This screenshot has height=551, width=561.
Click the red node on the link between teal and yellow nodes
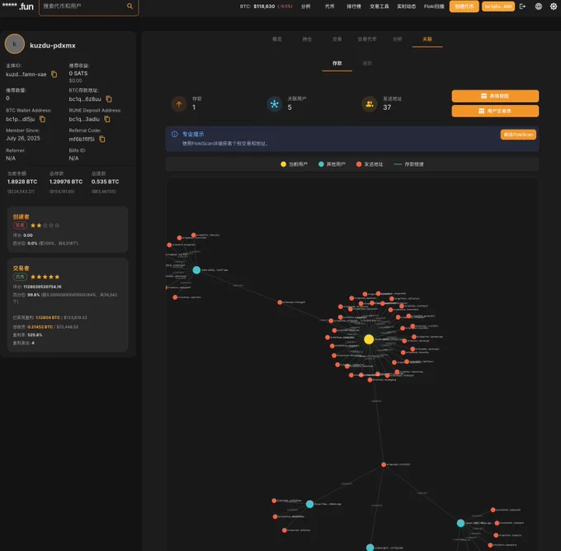tap(280, 302)
